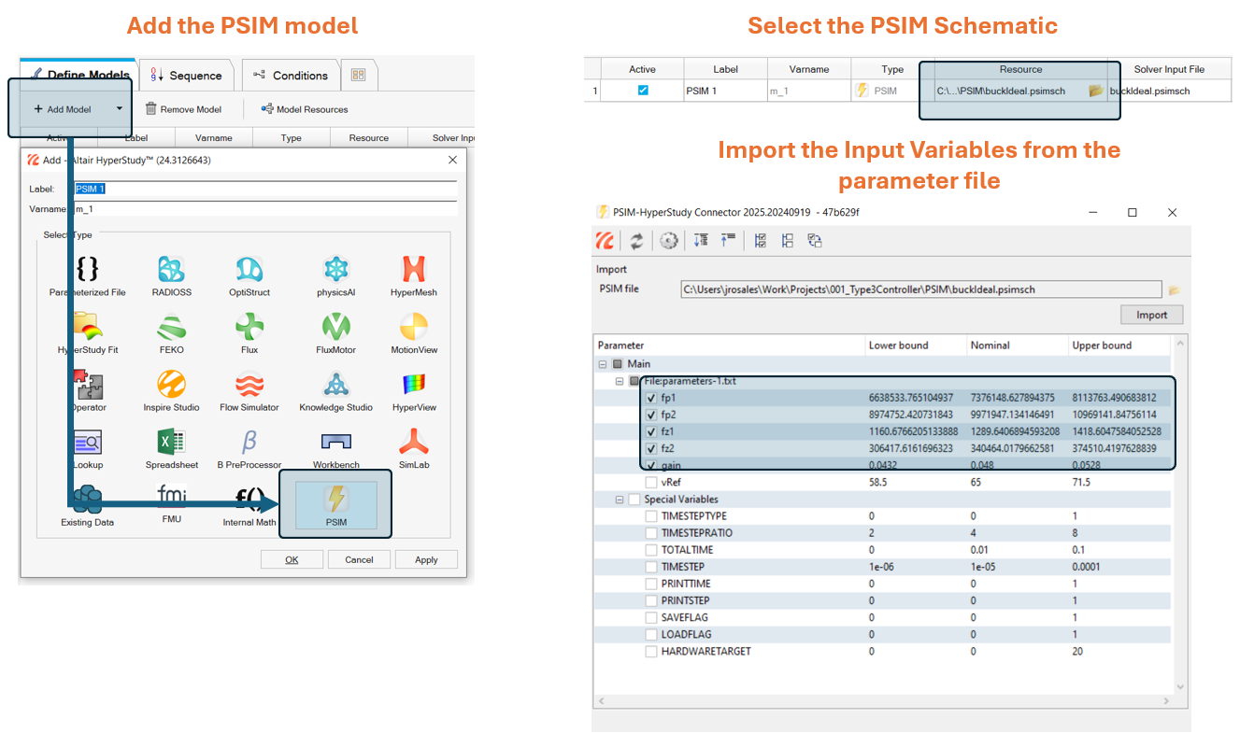Check the HARDWARETARGET special variable
This screenshot has width=1254, height=733.
pyautogui.click(x=651, y=651)
